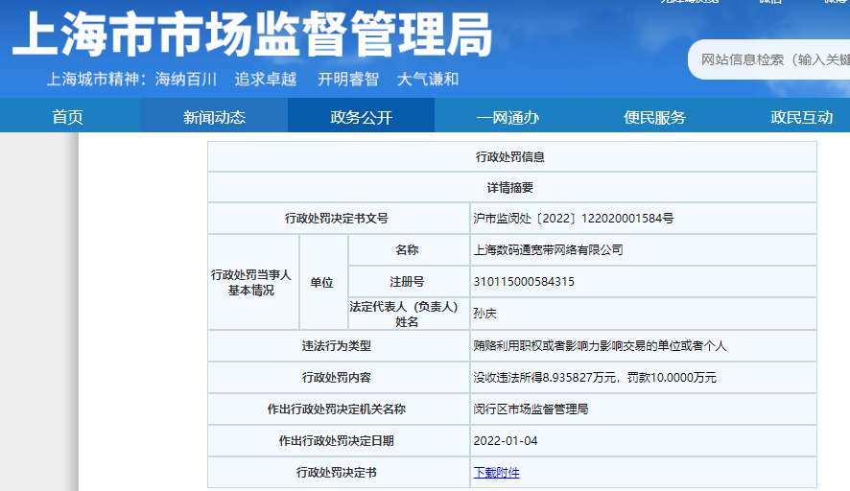Click the 作出行政处罚决定机关名称 label
Viewport: 850px width, 491px height.
(337, 409)
